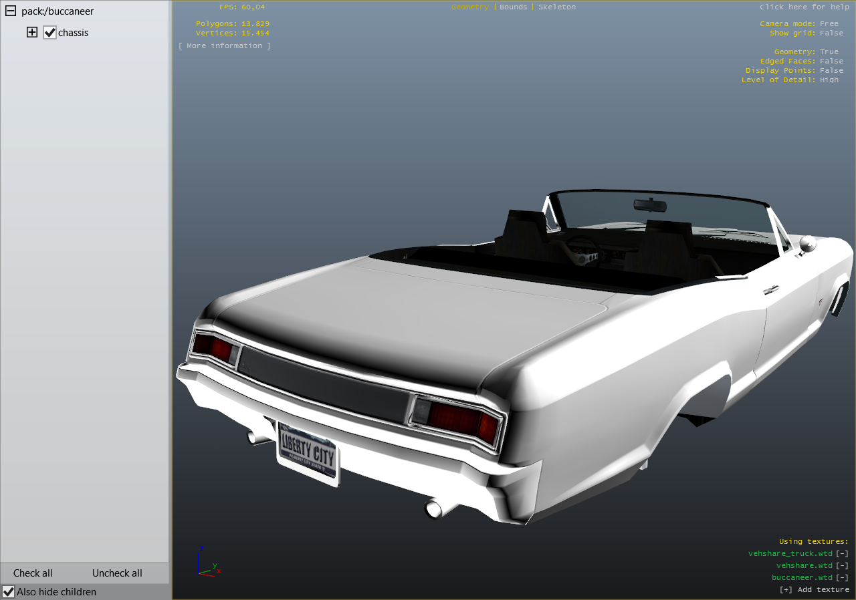Collapse the pack:/buccaneer tree node

pyautogui.click(x=10, y=11)
